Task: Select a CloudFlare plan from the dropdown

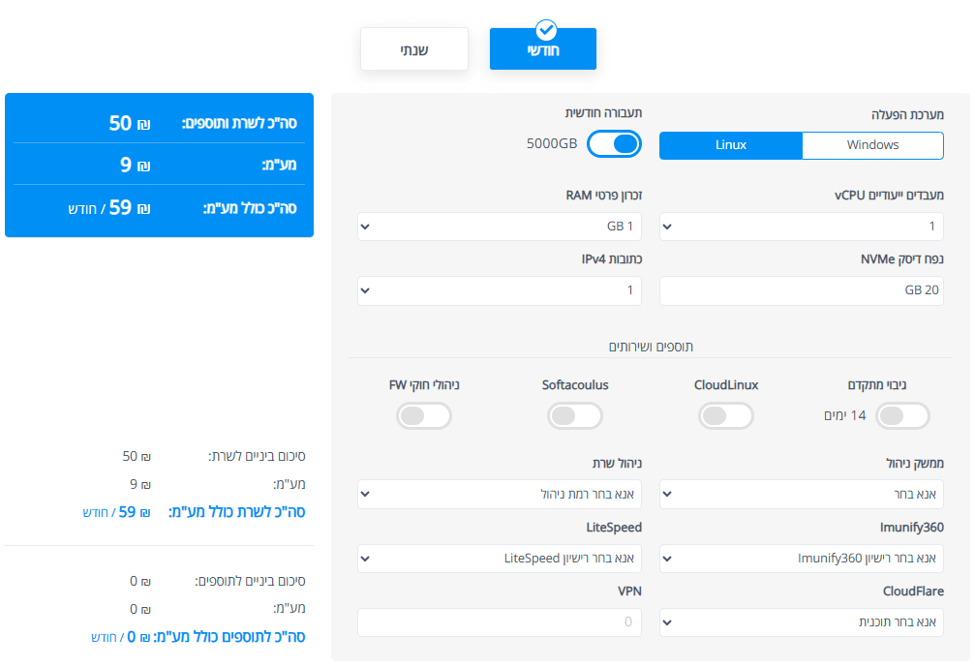Action: [x=801, y=622]
